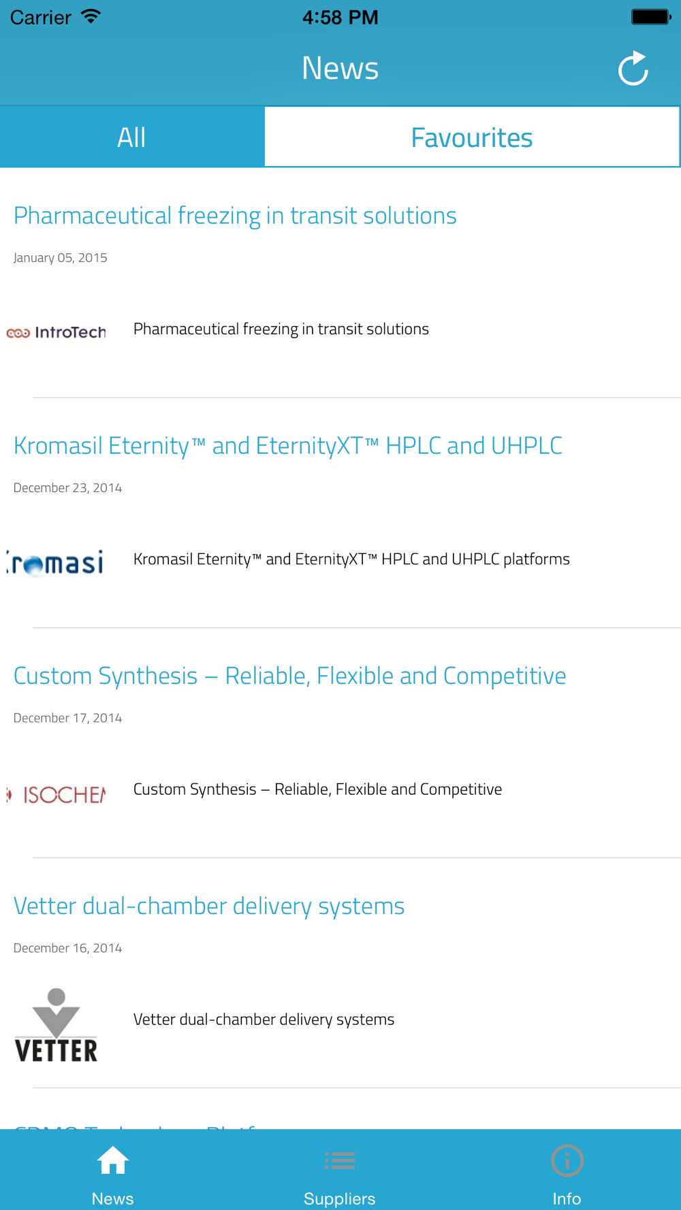Tap the battery indicator icon
Screen dimensions: 681x1210
(650, 16)
